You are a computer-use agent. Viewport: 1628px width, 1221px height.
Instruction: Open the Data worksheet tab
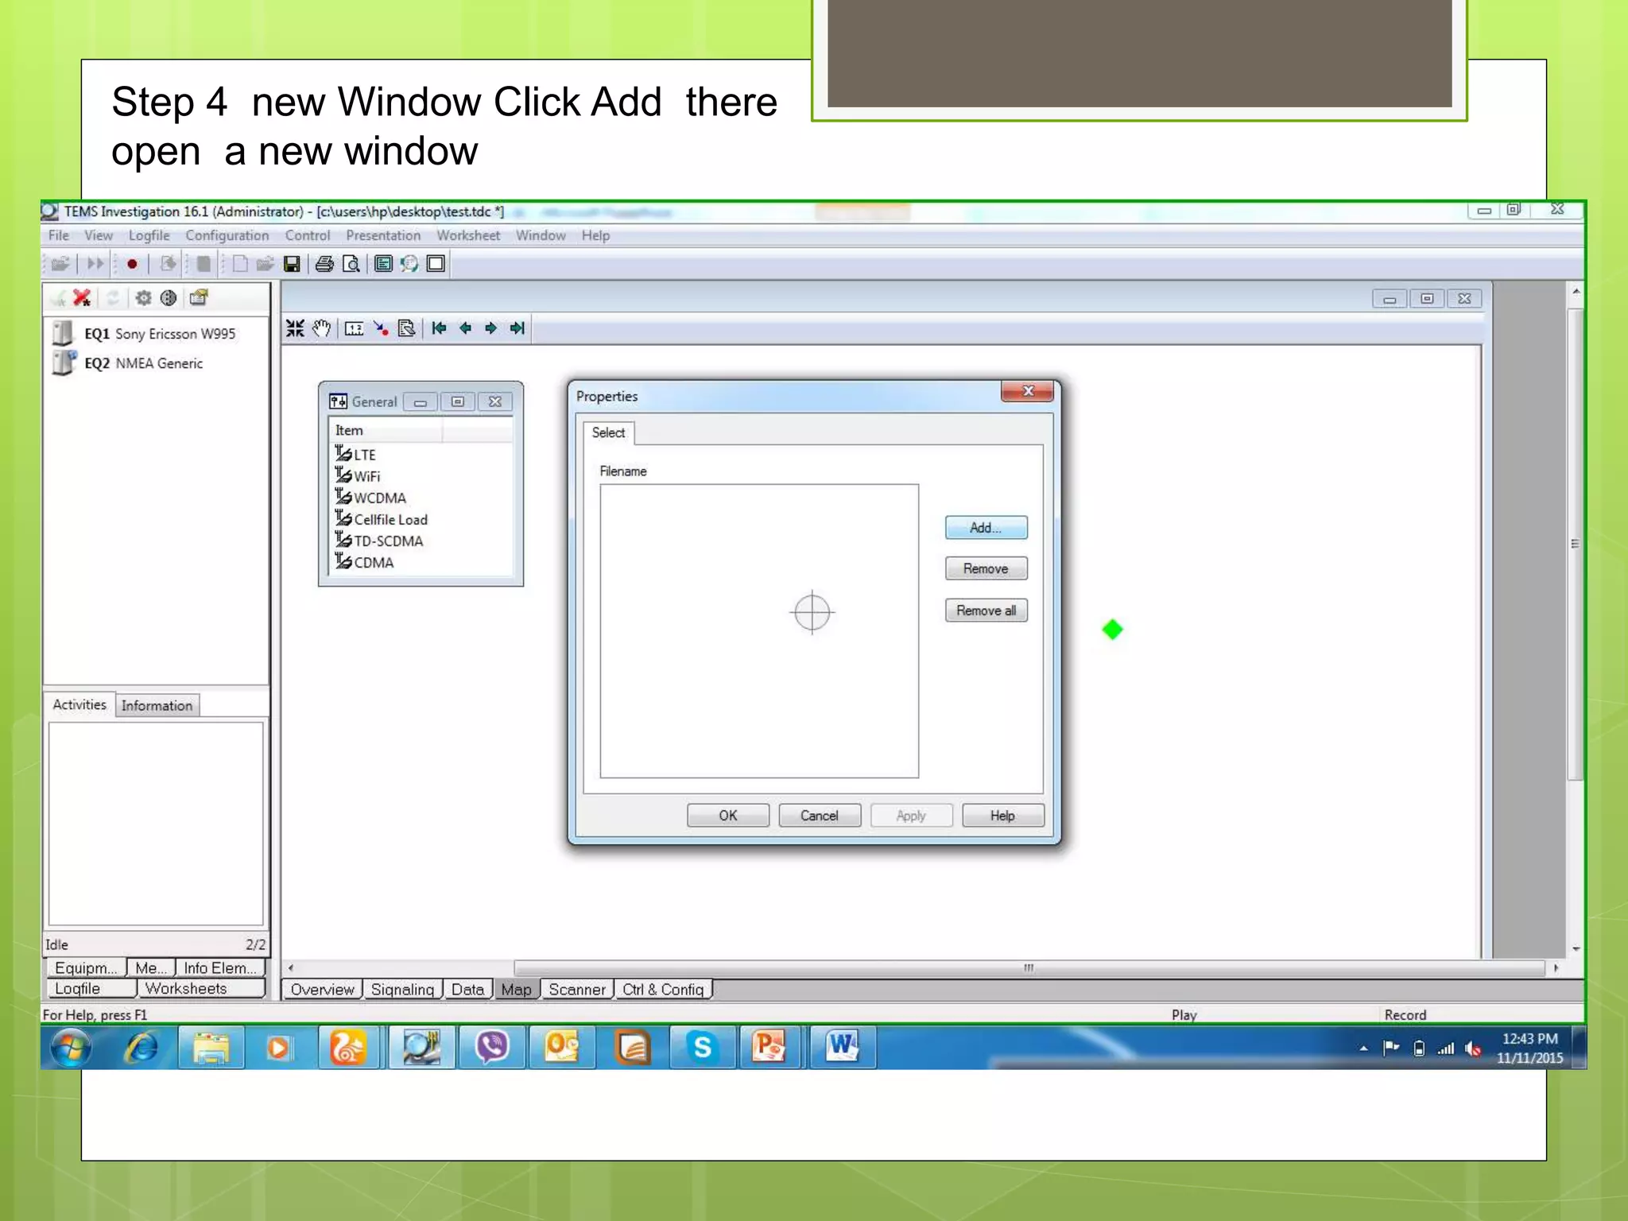pyautogui.click(x=468, y=989)
